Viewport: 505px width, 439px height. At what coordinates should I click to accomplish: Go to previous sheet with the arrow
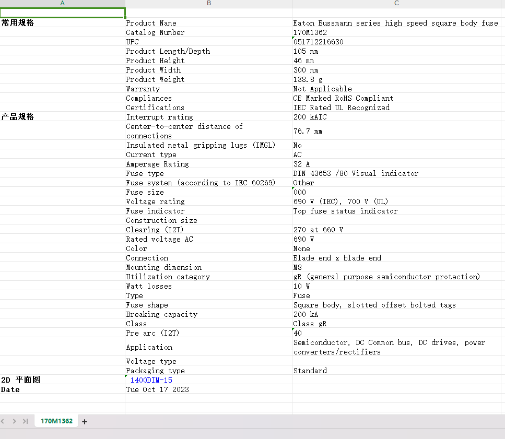pyautogui.click(x=3, y=421)
